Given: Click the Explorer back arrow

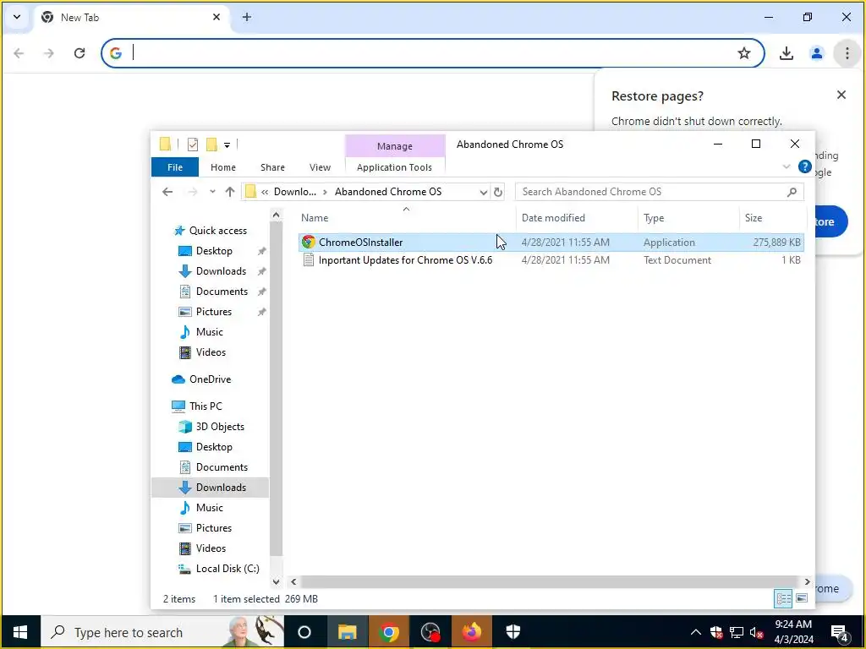Looking at the screenshot, I should click(x=167, y=192).
